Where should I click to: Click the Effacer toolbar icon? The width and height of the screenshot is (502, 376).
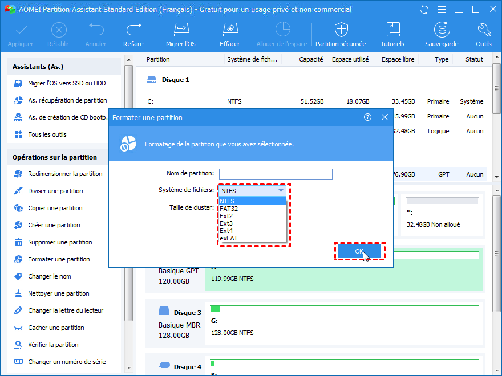[229, 35]
